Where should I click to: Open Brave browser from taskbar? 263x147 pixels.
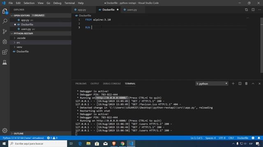click(x=114, y=143)
